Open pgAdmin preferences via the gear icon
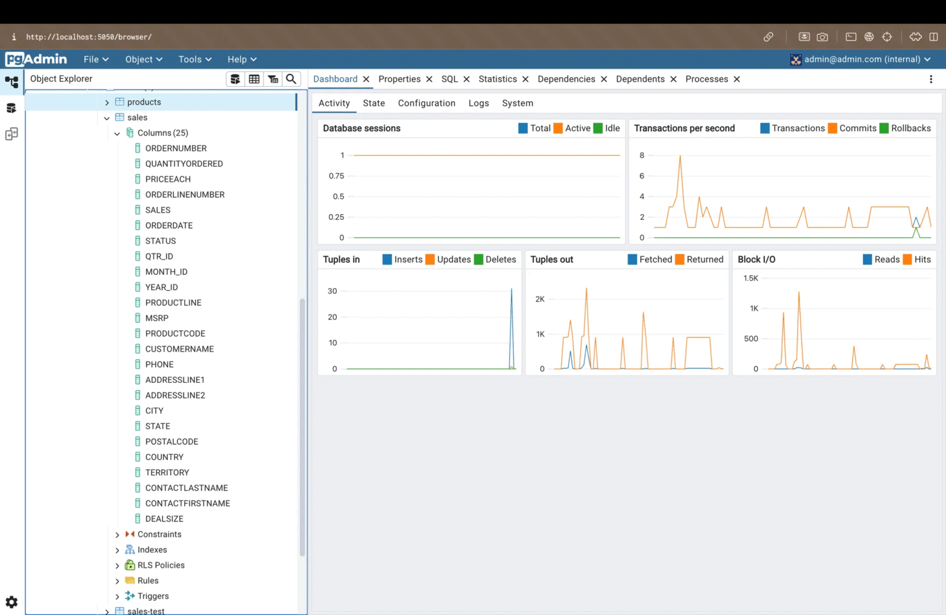Image resolution: width=946 pixels, height=615 pixels. [11, 602]
